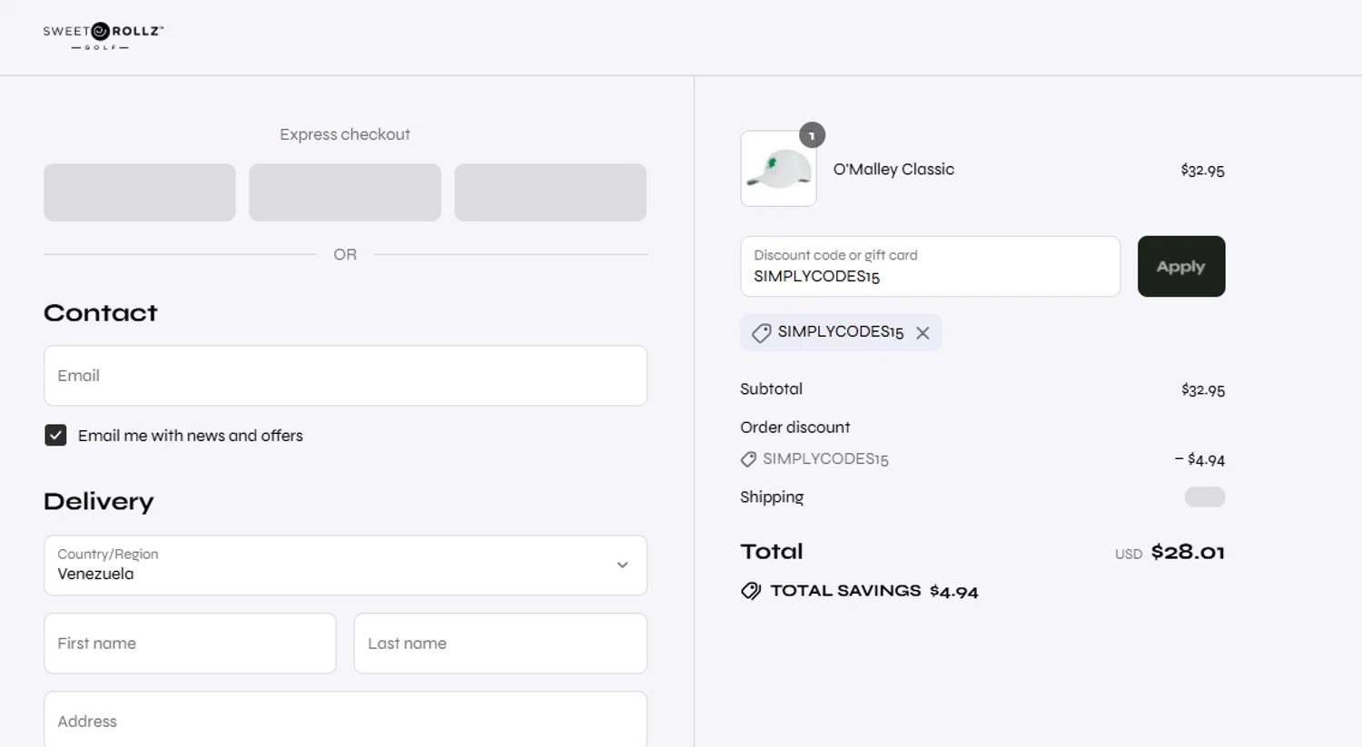Click the Discount code or gift card field
This screenshot has width=1362, height=747.
[930, 267]
